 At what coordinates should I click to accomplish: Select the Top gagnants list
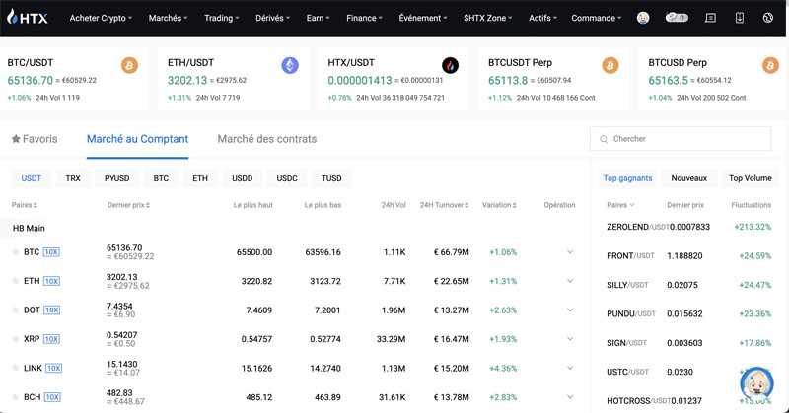(627, 178)
